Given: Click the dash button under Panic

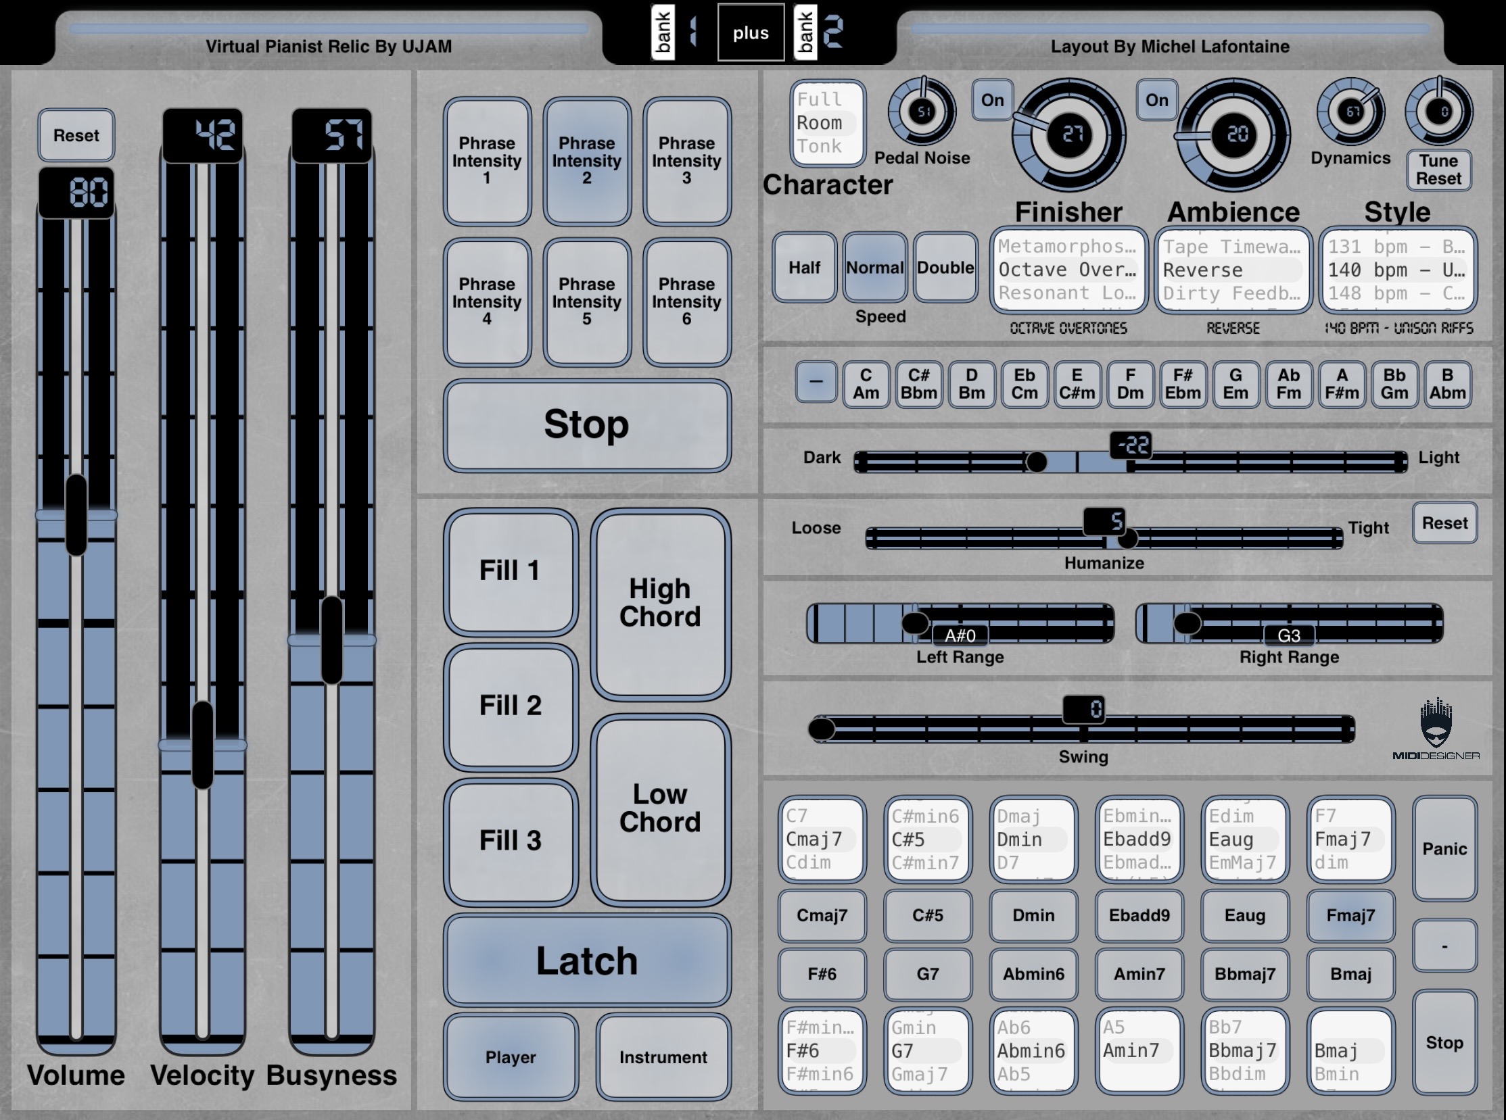Looking at the screenshot, I should (1445, 946).
